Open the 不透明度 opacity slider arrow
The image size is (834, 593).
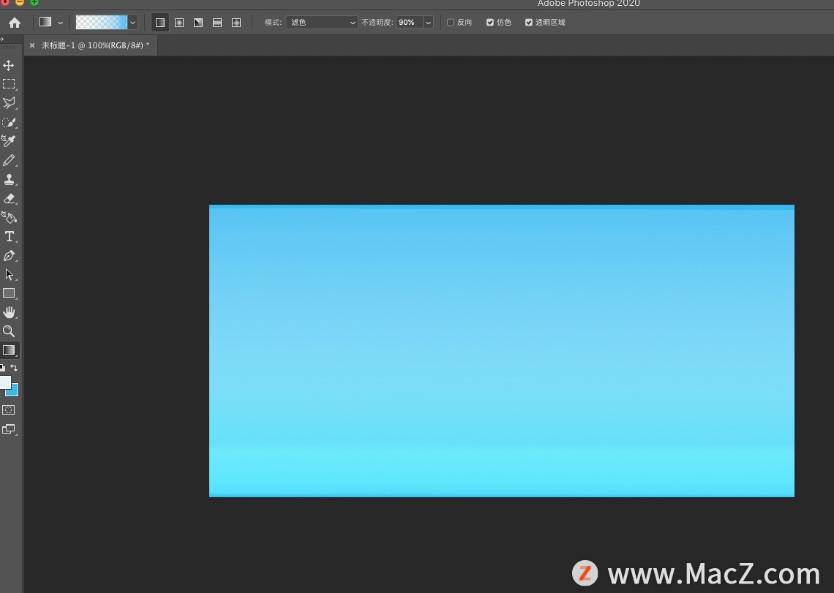428,23
